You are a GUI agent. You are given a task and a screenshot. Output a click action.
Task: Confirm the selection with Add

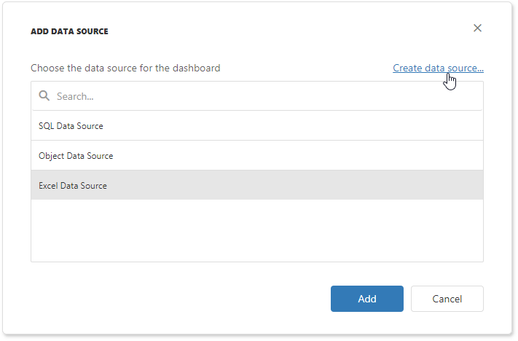366,299
